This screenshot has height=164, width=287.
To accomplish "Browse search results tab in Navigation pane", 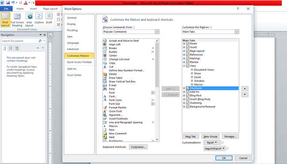I will click(x=17, y=48).
